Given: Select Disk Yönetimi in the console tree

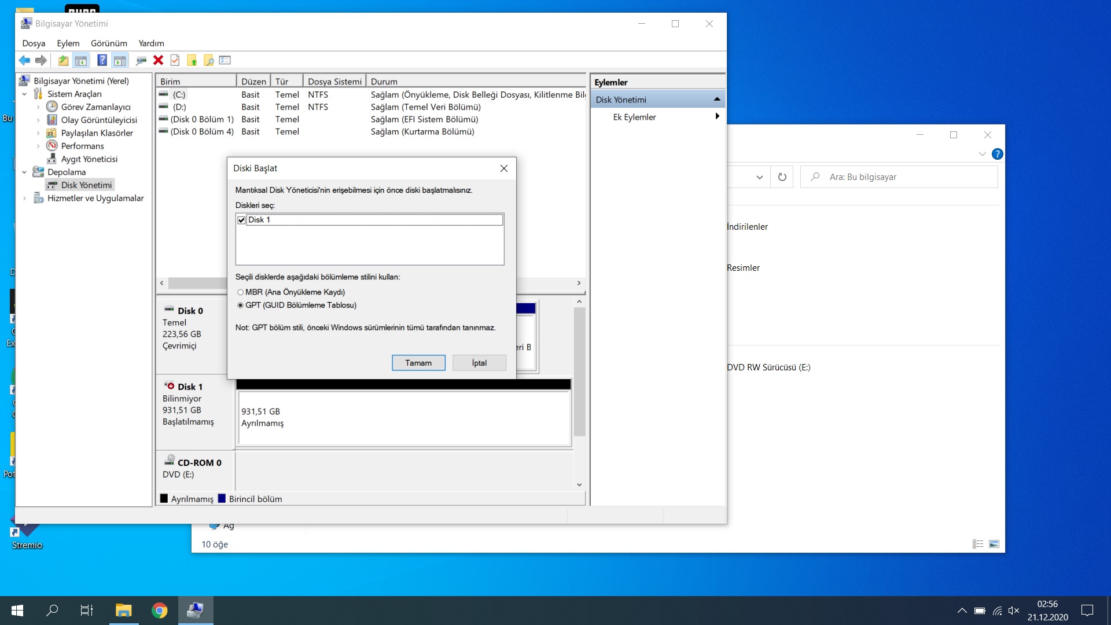Looking at the screenshot, I should pos(86,185).
